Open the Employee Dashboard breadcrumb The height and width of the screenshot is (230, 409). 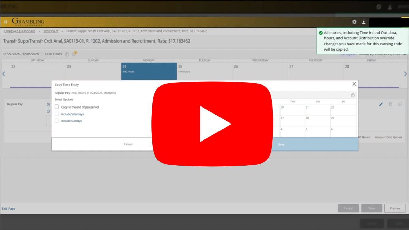(20, 31)
